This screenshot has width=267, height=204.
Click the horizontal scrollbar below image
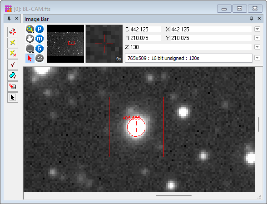pos(173,196)
